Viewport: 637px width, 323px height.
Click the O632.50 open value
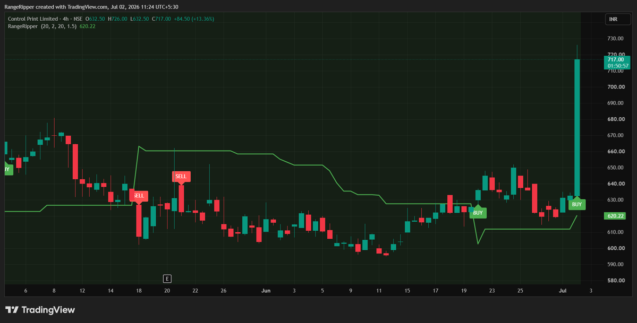95,19
